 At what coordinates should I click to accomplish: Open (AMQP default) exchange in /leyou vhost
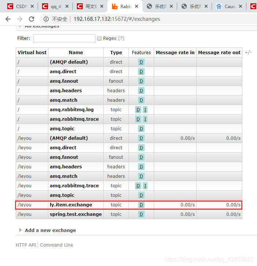pos(69,138)
